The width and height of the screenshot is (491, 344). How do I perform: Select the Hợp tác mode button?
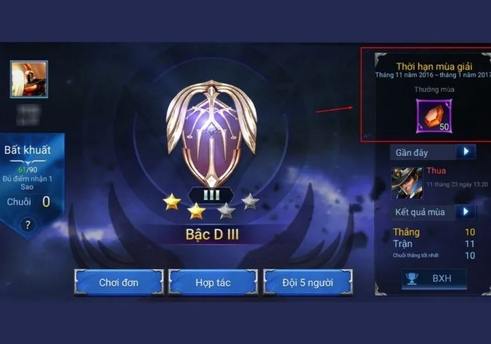click(213, 283)
